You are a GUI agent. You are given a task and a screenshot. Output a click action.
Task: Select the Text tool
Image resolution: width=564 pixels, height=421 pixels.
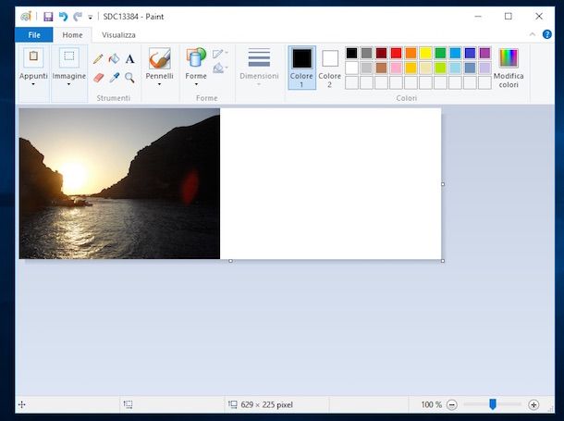129,59
